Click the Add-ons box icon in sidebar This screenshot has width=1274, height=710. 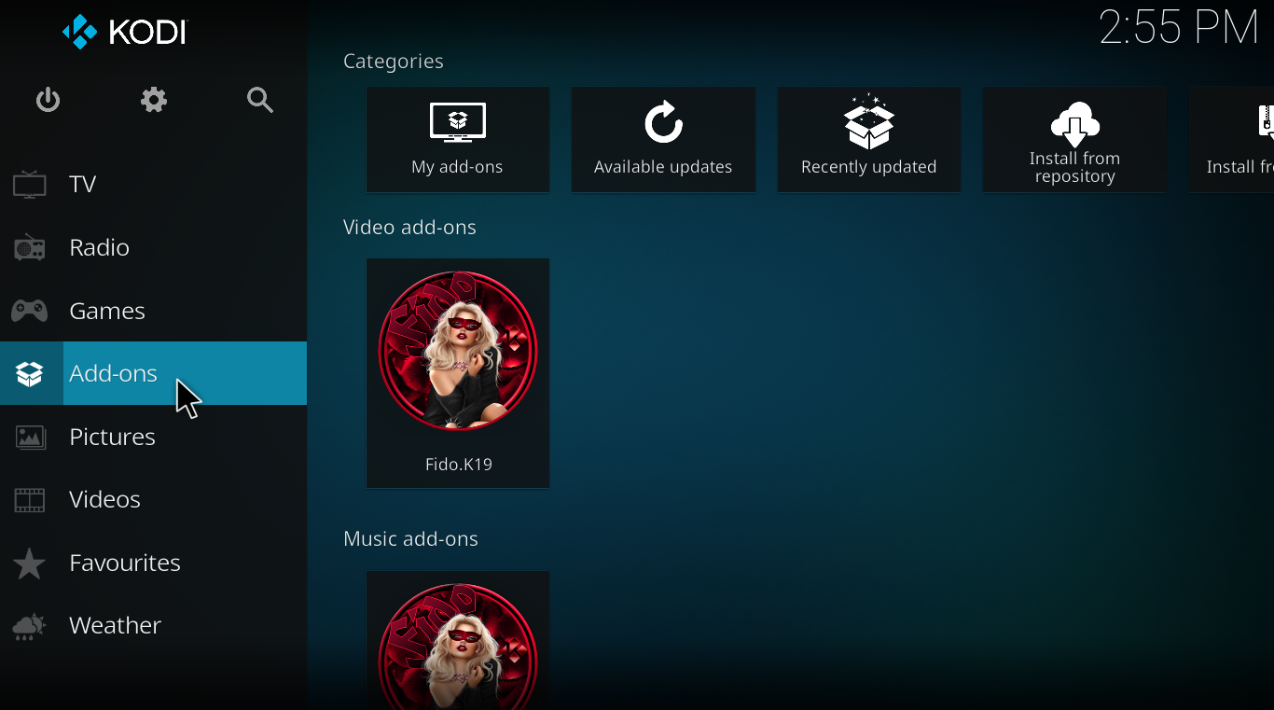click(x=30, y=373)
